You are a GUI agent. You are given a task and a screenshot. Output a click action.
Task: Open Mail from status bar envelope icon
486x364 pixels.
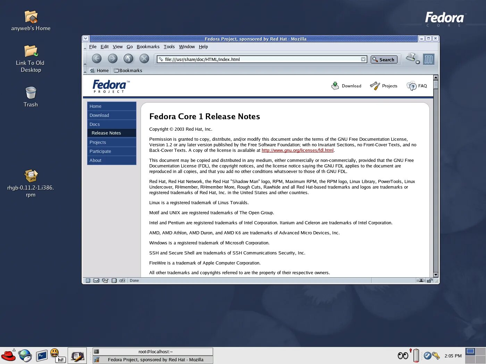click(96, 280)
